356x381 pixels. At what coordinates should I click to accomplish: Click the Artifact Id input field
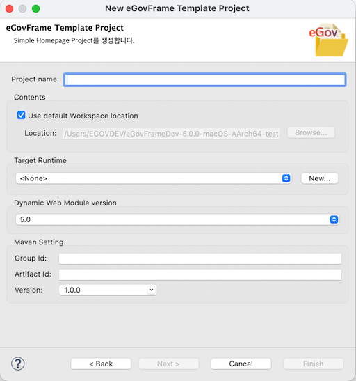click(x=200, y=274)
